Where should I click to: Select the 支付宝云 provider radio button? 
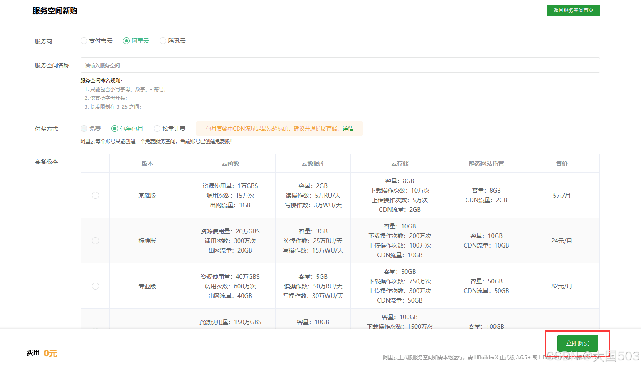point(84,41)
